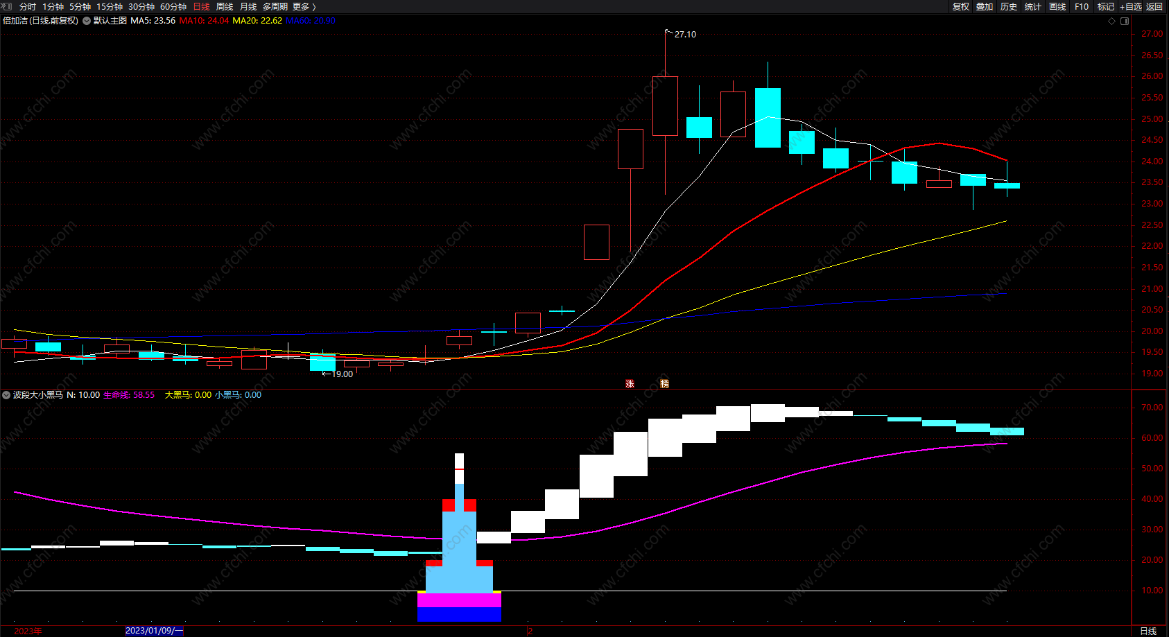1169x637 pixels.
Task: Click the 叠加 overlay button
Action: click(985, 7)
